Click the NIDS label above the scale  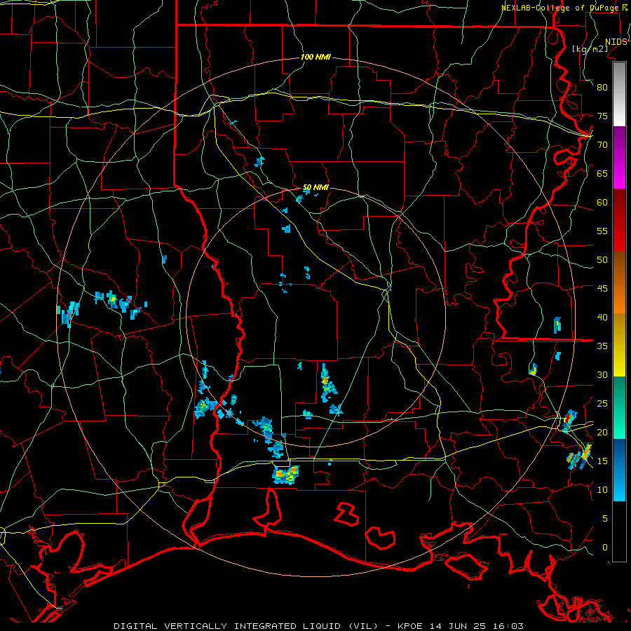(x=616, y=42)
